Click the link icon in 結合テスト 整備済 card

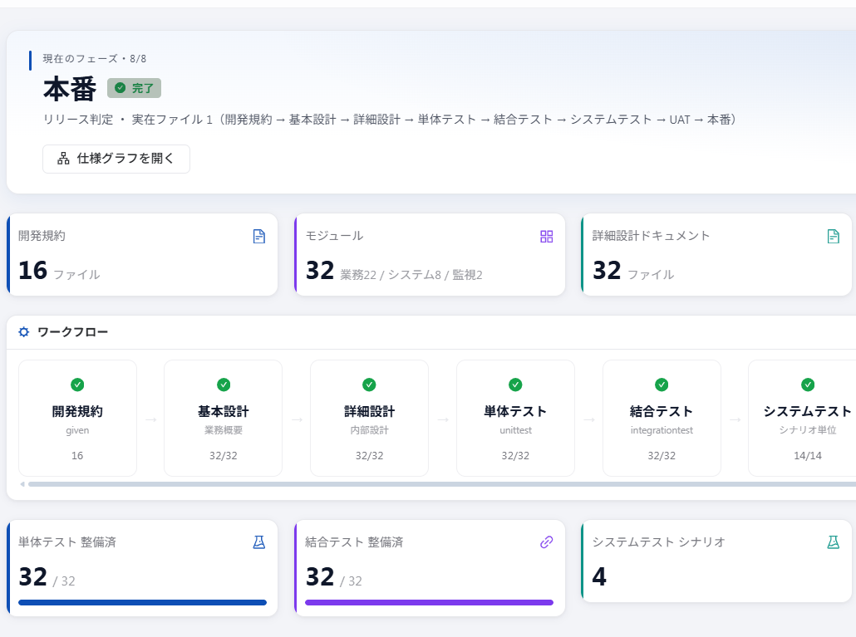(x=547, y=542)
